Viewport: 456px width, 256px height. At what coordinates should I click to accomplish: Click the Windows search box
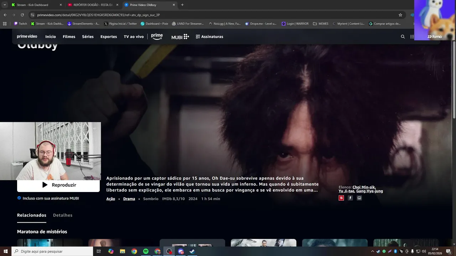click(x=52, y=251)
